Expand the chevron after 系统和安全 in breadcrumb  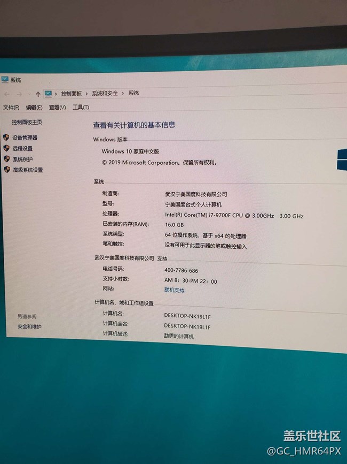tap(124, 93)
